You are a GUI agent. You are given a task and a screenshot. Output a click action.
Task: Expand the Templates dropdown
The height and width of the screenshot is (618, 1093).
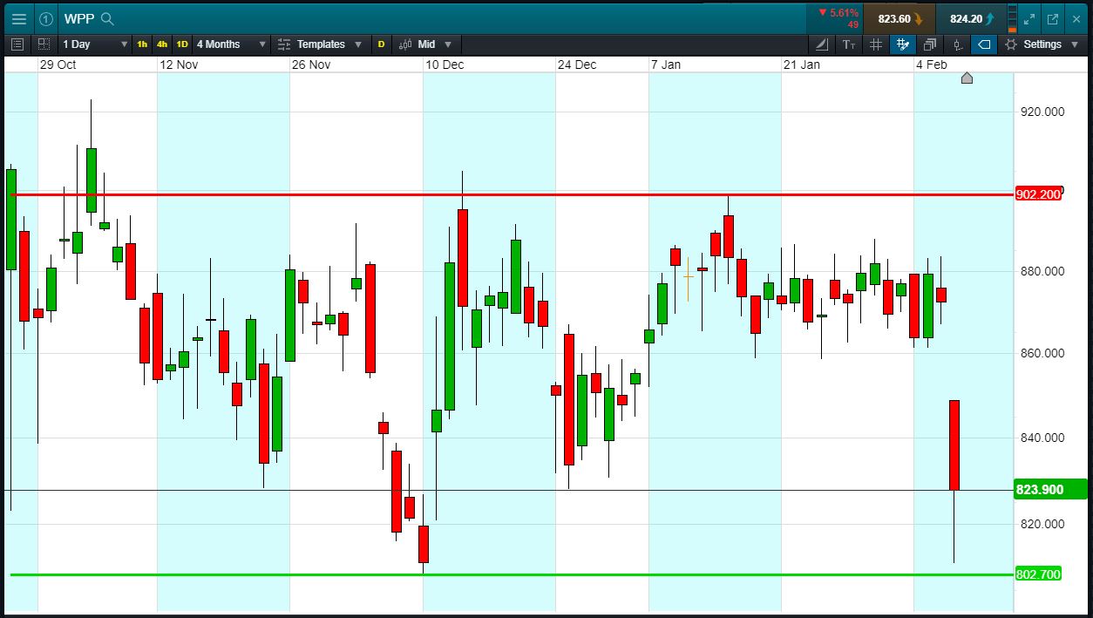(321, 44)
